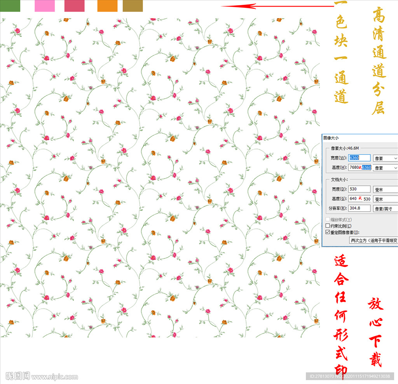Open the 两次立方 resample method dropdown
The height and width of the screenshot is (384, 398).
point(374,240)
